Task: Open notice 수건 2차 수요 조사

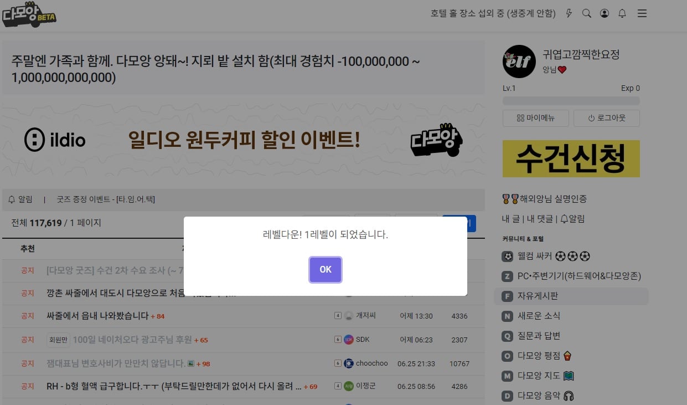Action: click(x=115, y=270)
